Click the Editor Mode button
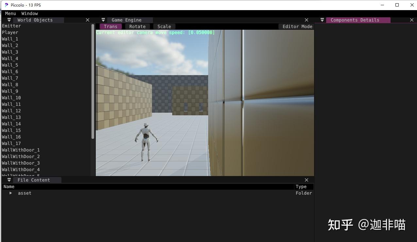 click(x=297, y=26)
